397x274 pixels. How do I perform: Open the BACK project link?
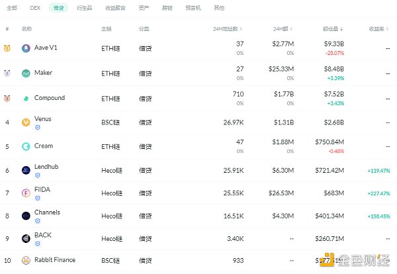pos(43,235)
